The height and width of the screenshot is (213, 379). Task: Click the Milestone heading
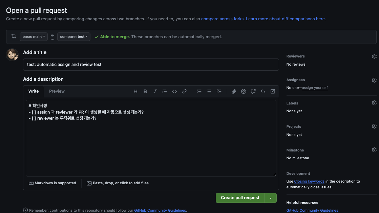(x=295, y=150)
